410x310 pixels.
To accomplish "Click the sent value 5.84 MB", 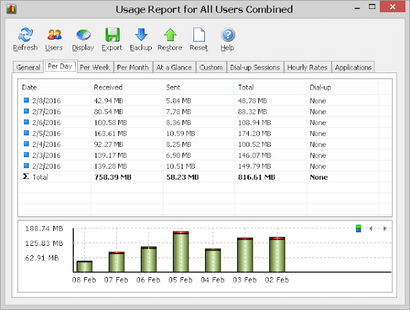I will [x=178, y=100].
